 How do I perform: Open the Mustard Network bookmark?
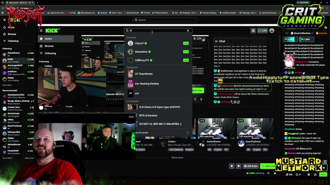click(131, 13)
